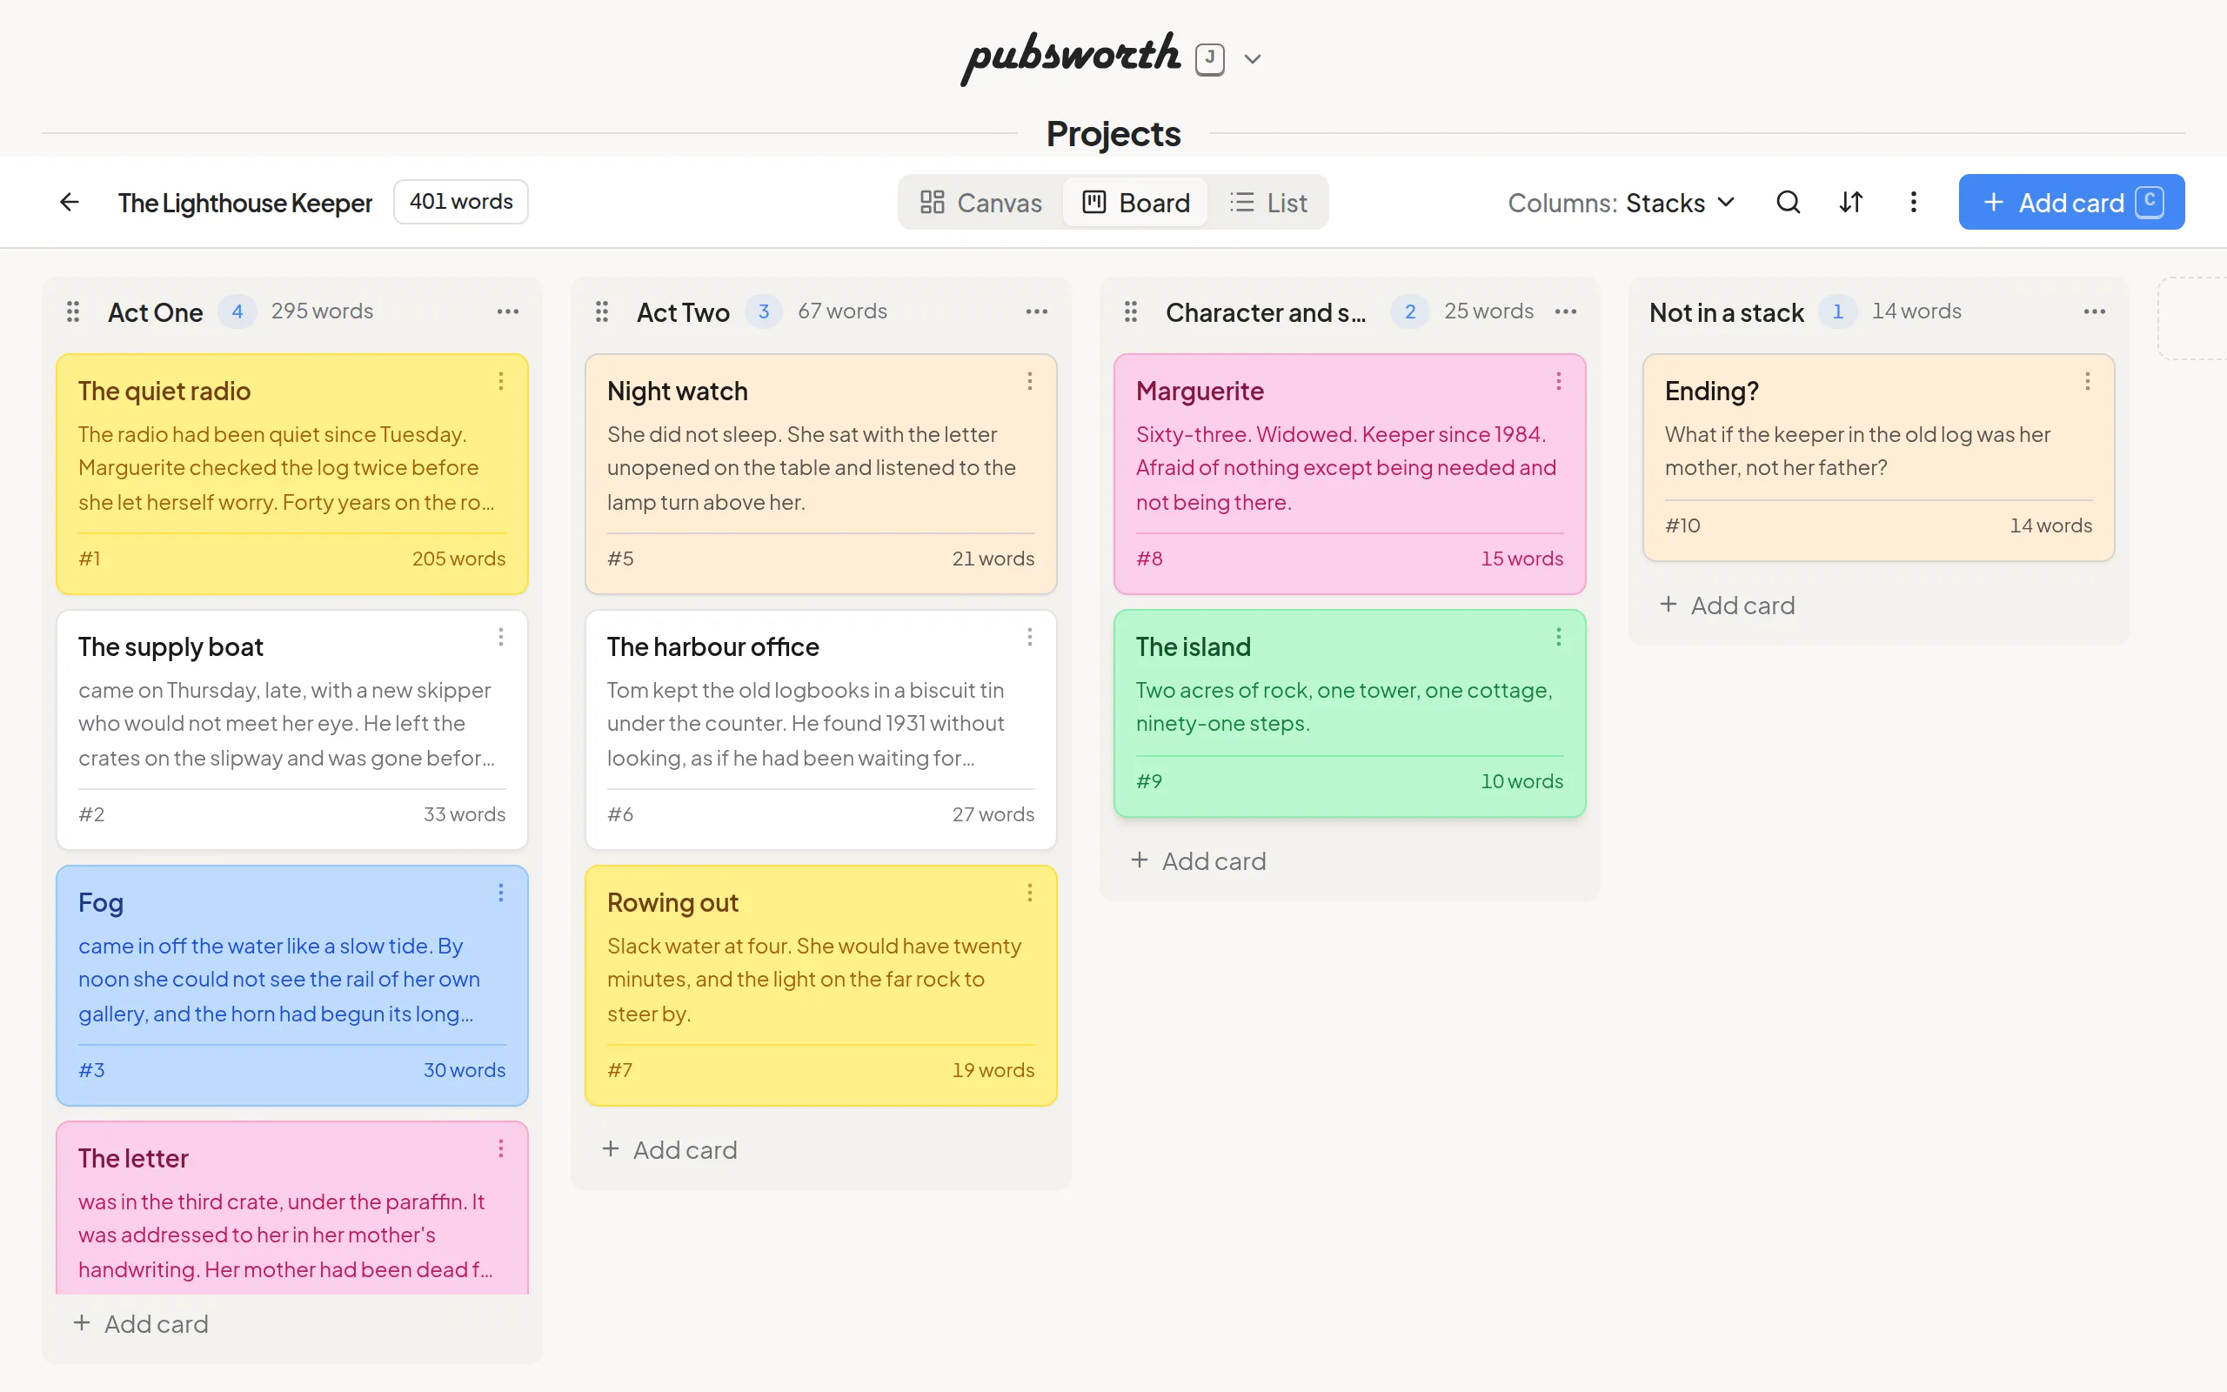Add a card to Act One stack
Viewport: 2227px width, 1392px height.
point(141,1324)
